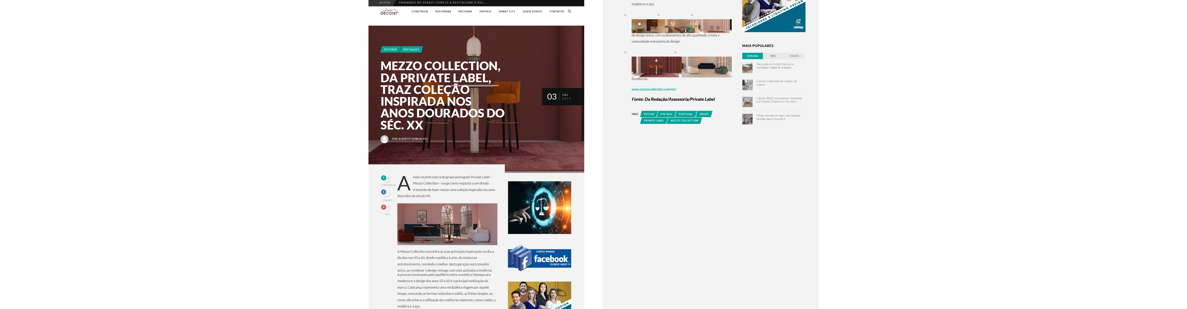The height and width of the screenshot is (309, 1187).
Task: Click the comment bubble icon above Comente
Action: [388, 194]
